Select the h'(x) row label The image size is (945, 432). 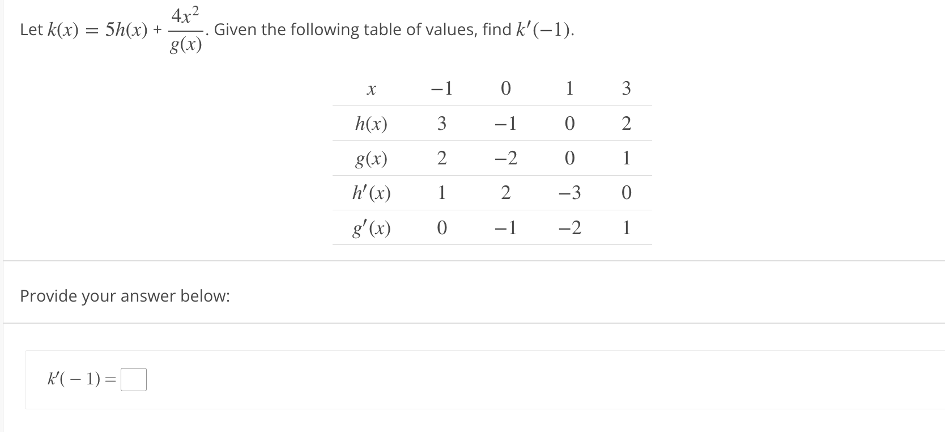pyautogui.click(x=372, y=193)
